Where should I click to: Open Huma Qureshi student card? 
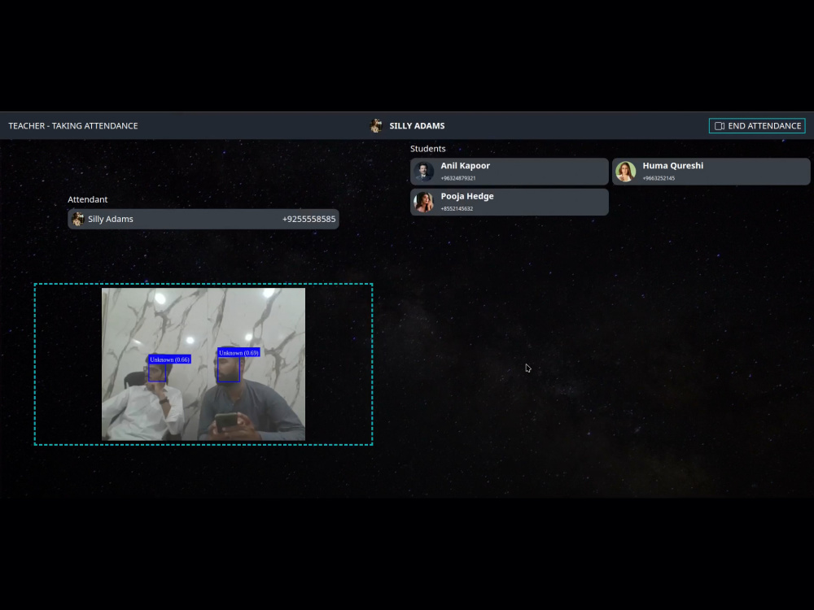(711, 172)
